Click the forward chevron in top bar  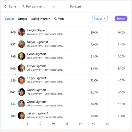(53, 6)
